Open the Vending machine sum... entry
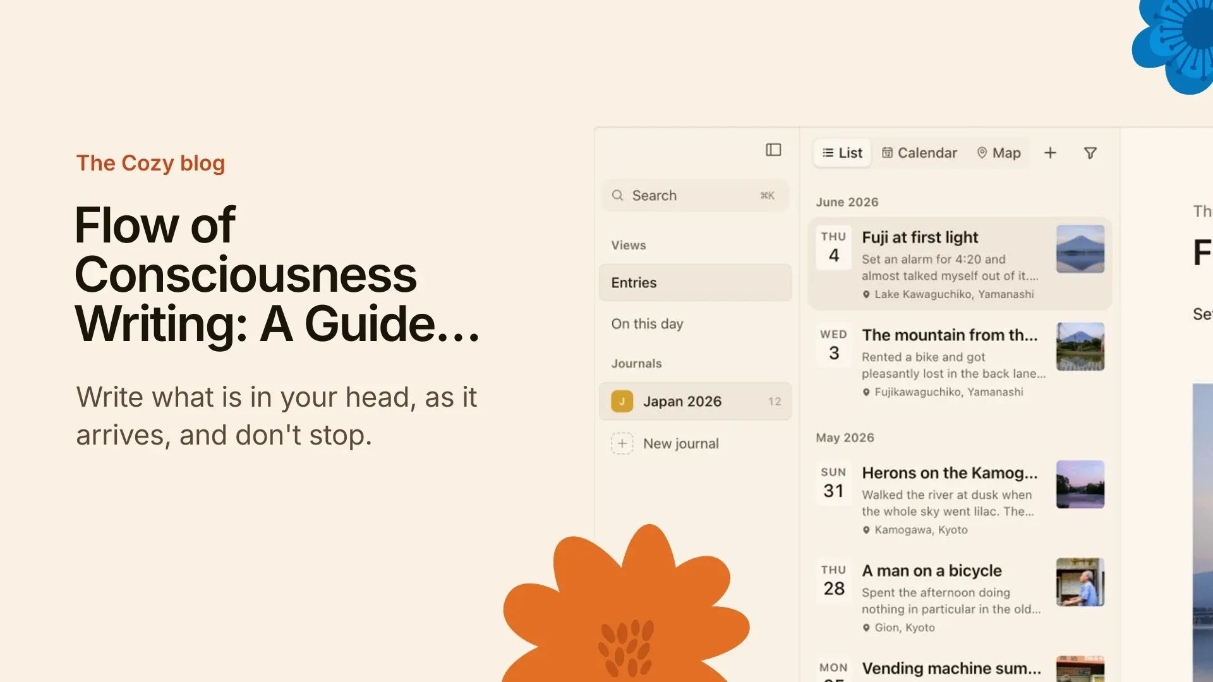The height and width of the screenshot is (682, 1213). [x=960, y=666]
